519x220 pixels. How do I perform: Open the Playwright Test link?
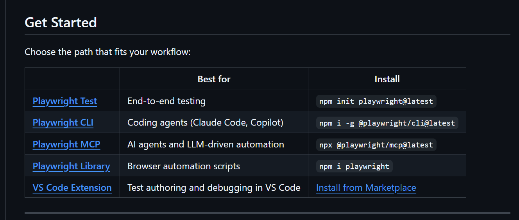(x=65, y=101)
